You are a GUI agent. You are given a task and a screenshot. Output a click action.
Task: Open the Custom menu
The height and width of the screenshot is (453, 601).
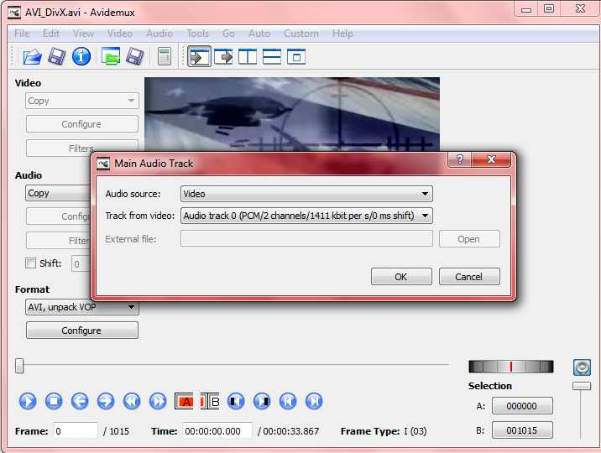point(300,34)
